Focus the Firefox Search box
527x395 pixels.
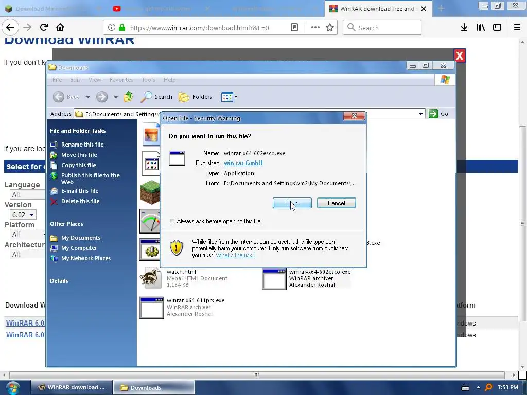coord(382,28)
